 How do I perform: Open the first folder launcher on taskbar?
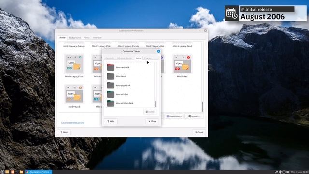7,172
